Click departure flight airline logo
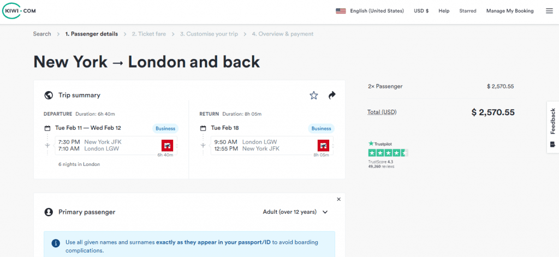559x257 pixels. click(x=167, y=146)
